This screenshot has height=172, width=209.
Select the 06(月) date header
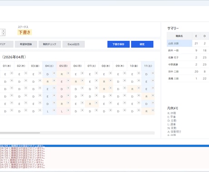(78, 66)
